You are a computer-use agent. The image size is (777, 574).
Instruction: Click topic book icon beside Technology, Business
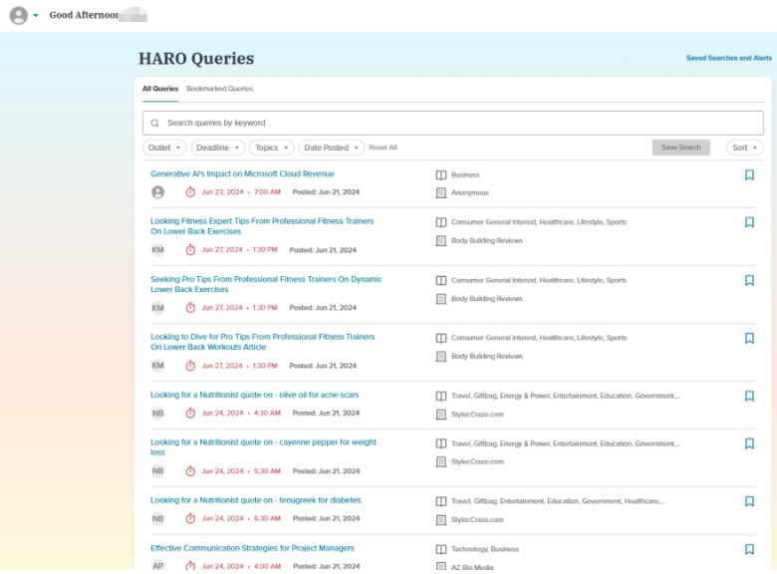441,549
